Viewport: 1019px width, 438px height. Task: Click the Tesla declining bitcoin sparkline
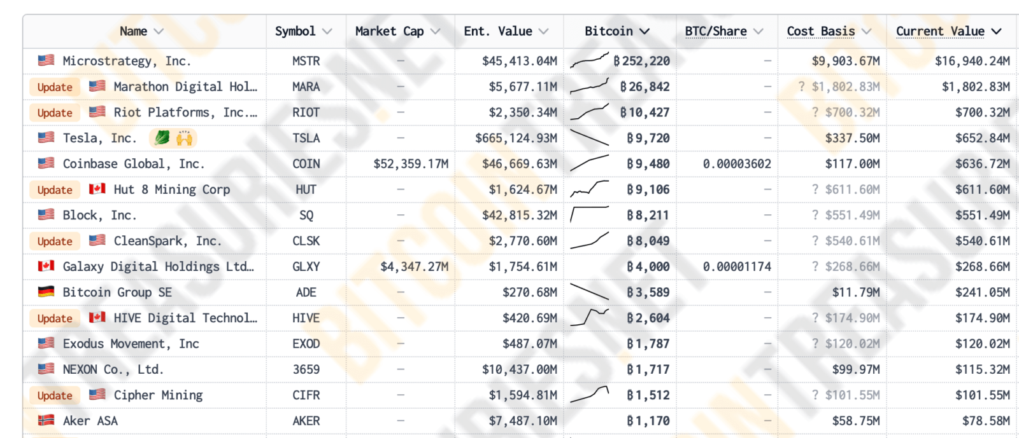tap(589, 138)
